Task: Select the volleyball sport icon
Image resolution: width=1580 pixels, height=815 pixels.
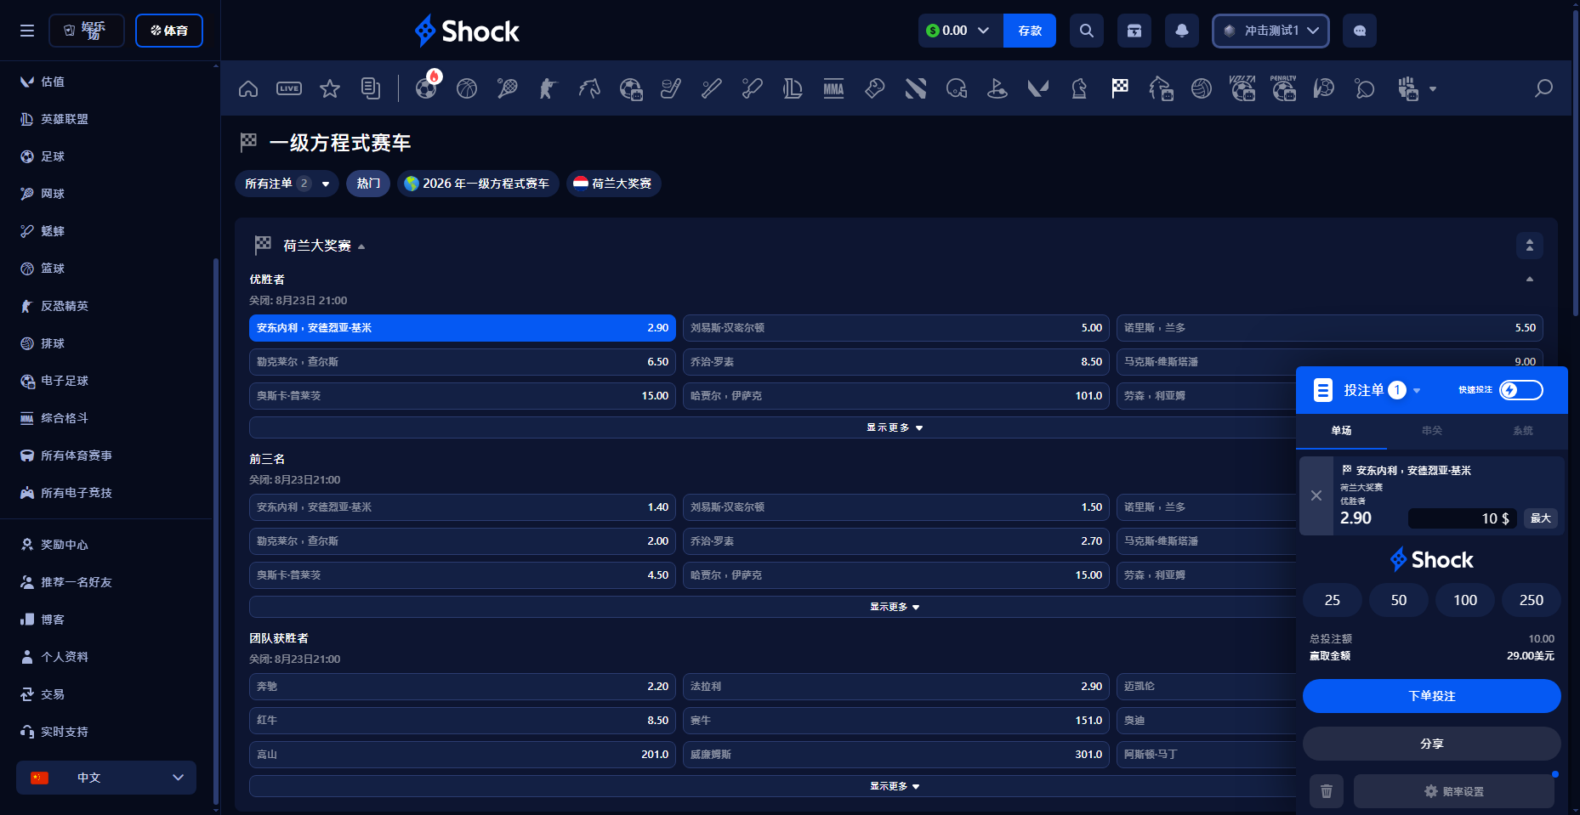Action: pyautogui.click(x=1202, y=88)
